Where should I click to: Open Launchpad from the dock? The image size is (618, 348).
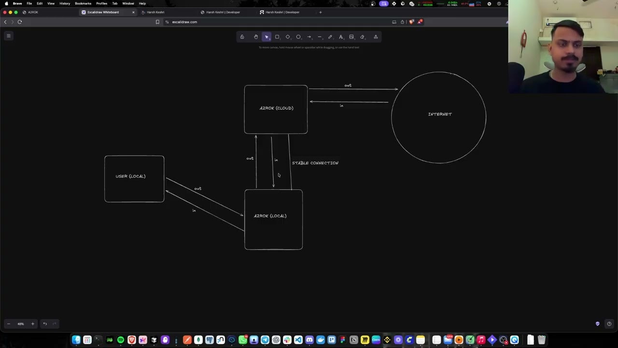[x=87, y=340]
